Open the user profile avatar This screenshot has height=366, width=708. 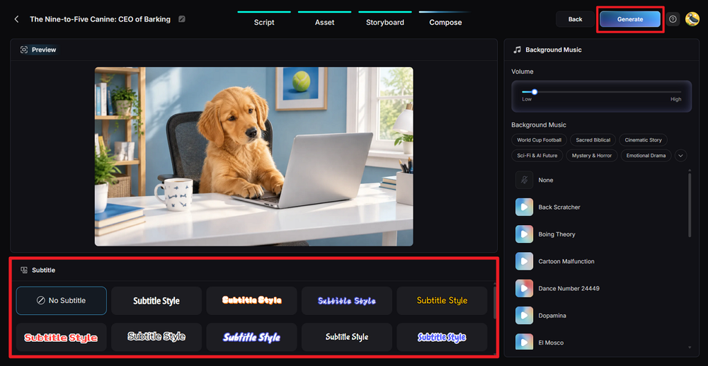692,19
